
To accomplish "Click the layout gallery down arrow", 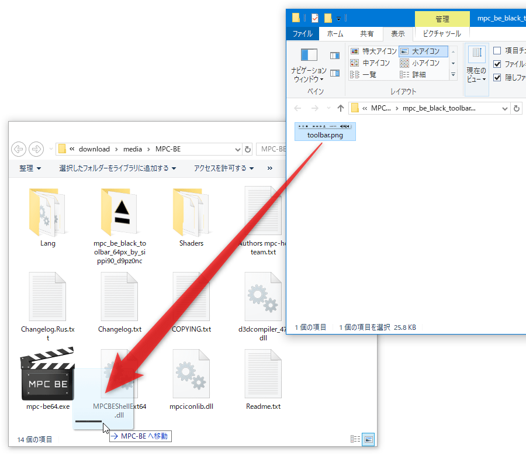I will [453, 63].
